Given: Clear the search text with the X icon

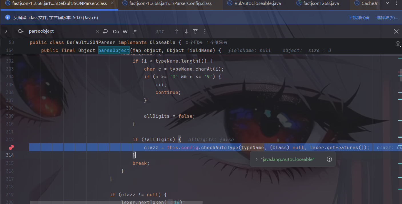Looking at the screenshot, I should coord(97,31).
